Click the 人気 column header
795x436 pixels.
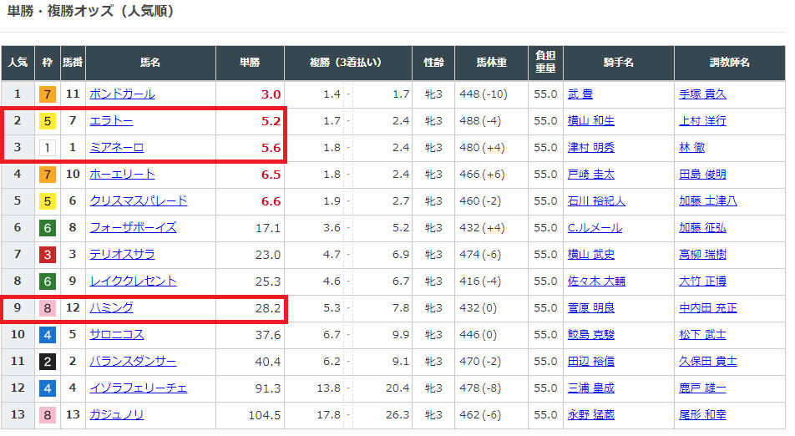click(18, 63)
